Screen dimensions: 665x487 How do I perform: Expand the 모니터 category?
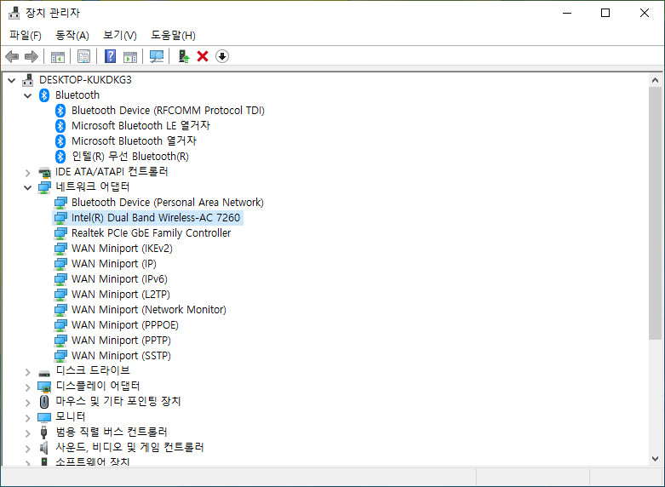27,418
